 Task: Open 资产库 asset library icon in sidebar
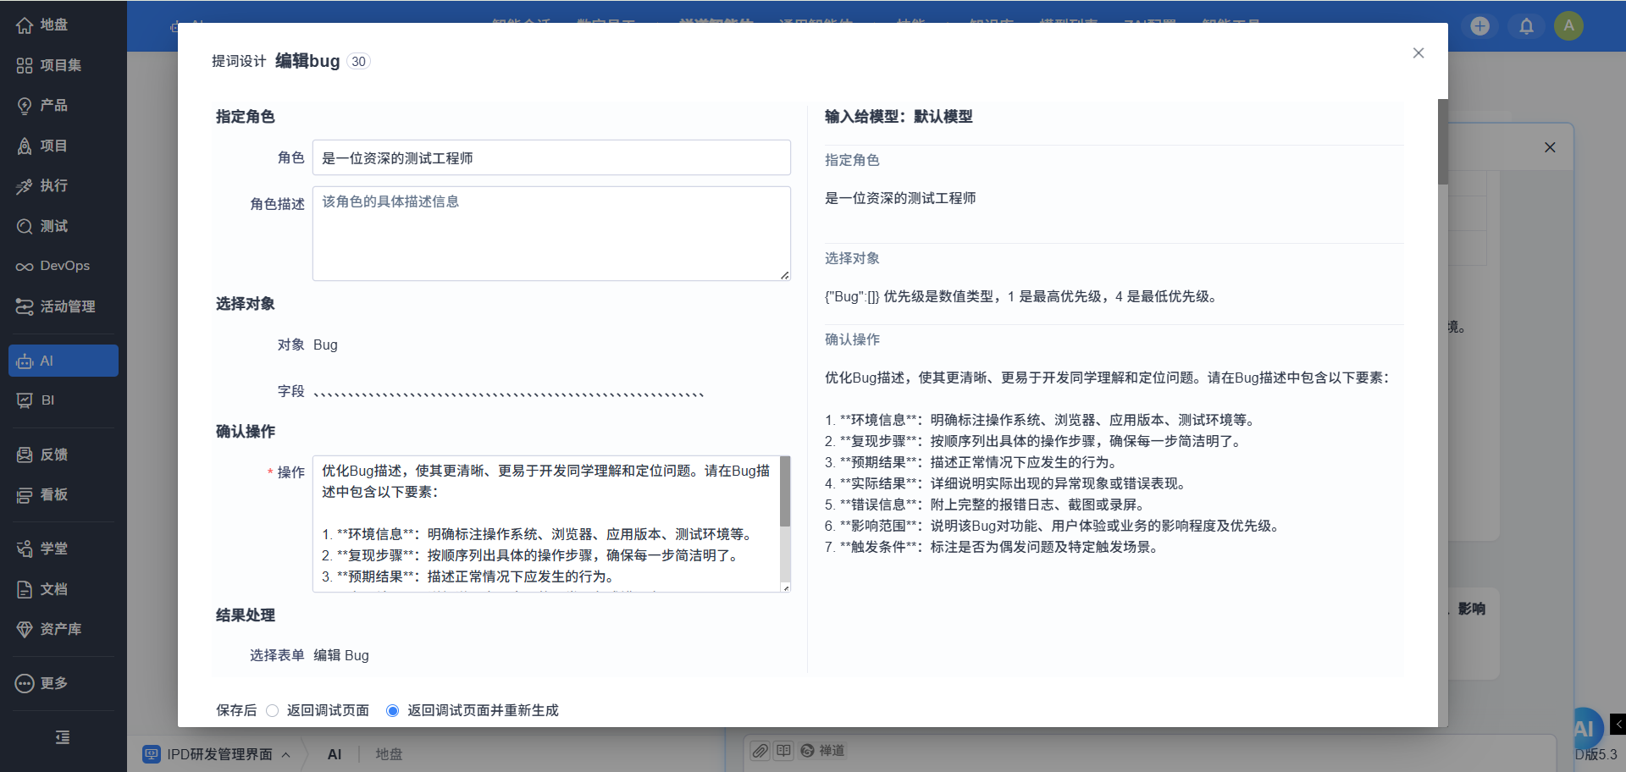point(25,629)
